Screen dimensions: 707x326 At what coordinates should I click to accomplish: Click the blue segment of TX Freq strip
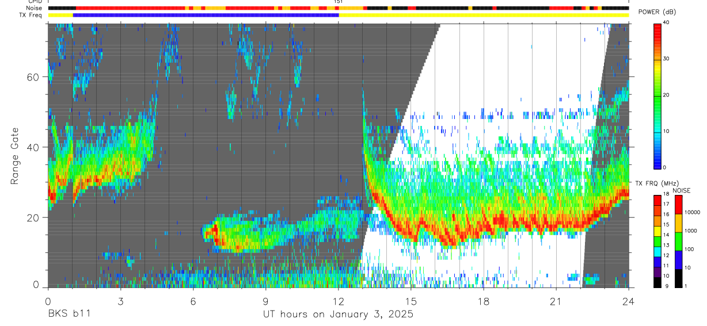click(x=206, y=14)
